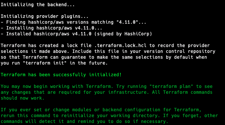Viewport: 225px width, 125px height.
Task: Click the 'should now work.' line
Action: (22, 98)
